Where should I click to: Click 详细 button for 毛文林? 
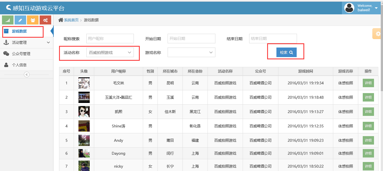368,83
